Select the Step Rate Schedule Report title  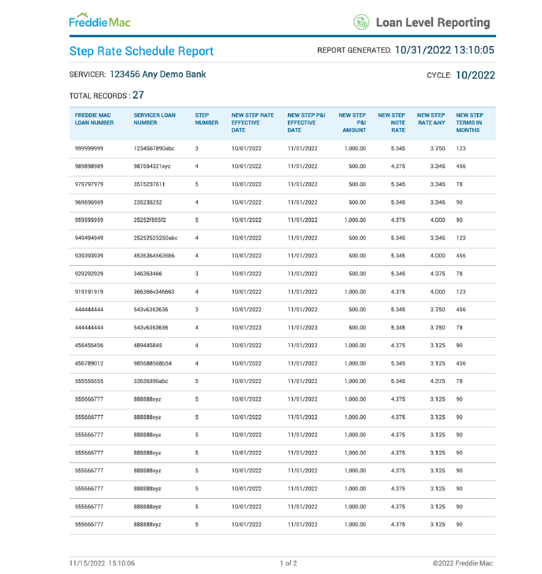141,51
